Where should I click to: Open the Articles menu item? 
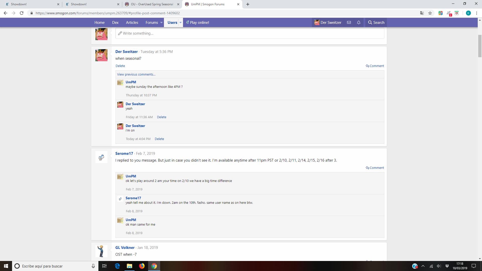pos(132,23)
